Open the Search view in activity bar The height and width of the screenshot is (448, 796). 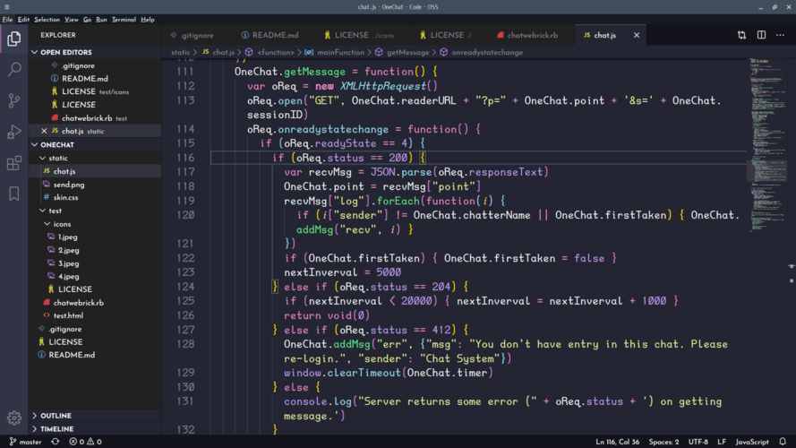pyautogui.click(x=14, y=69)
